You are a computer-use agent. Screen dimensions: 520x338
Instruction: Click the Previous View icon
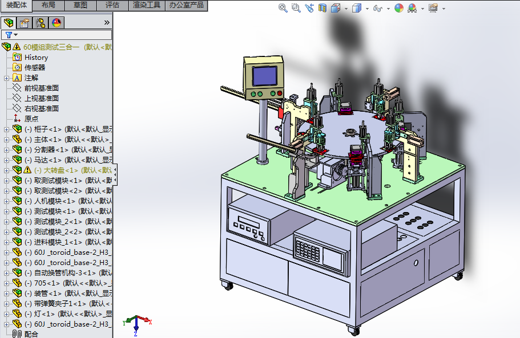click(x=309, y=8)
